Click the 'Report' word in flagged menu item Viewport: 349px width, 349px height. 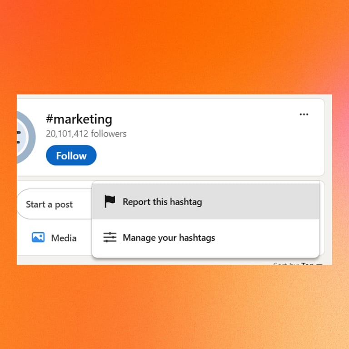tap(136, 202)
